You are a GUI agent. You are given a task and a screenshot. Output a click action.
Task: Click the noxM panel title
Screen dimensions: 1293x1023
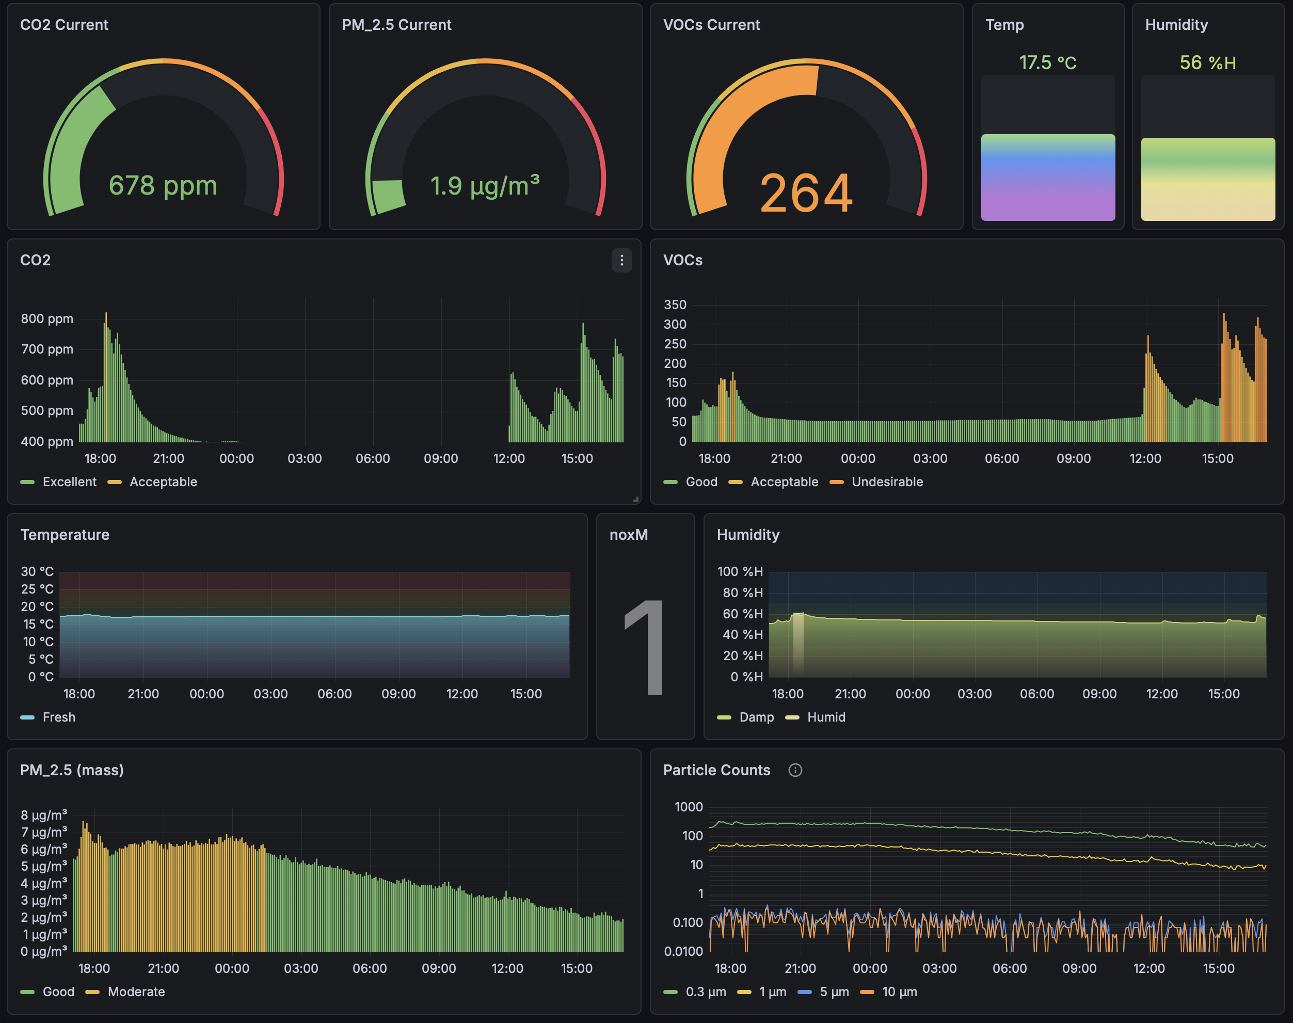click(628, 534)
